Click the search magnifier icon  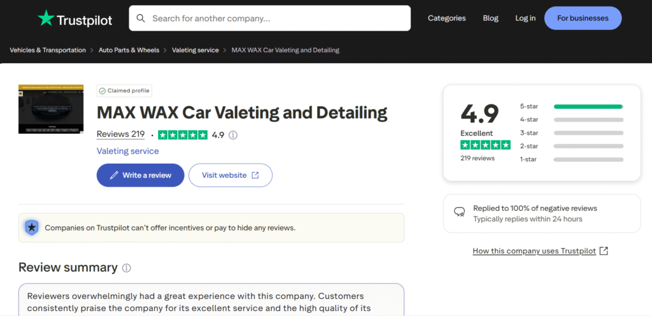click(x=141, y=18)
